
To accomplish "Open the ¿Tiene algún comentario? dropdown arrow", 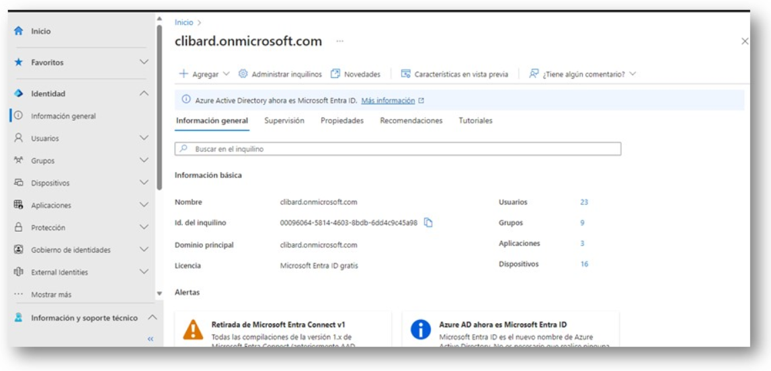I will (x=633, y=74).
